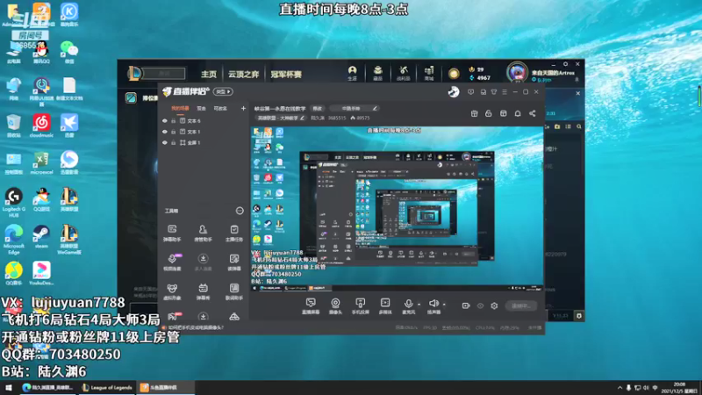This screenshot has height=395, width=702.
Task: Open stream settings gear icon
Action: [494, 305]
